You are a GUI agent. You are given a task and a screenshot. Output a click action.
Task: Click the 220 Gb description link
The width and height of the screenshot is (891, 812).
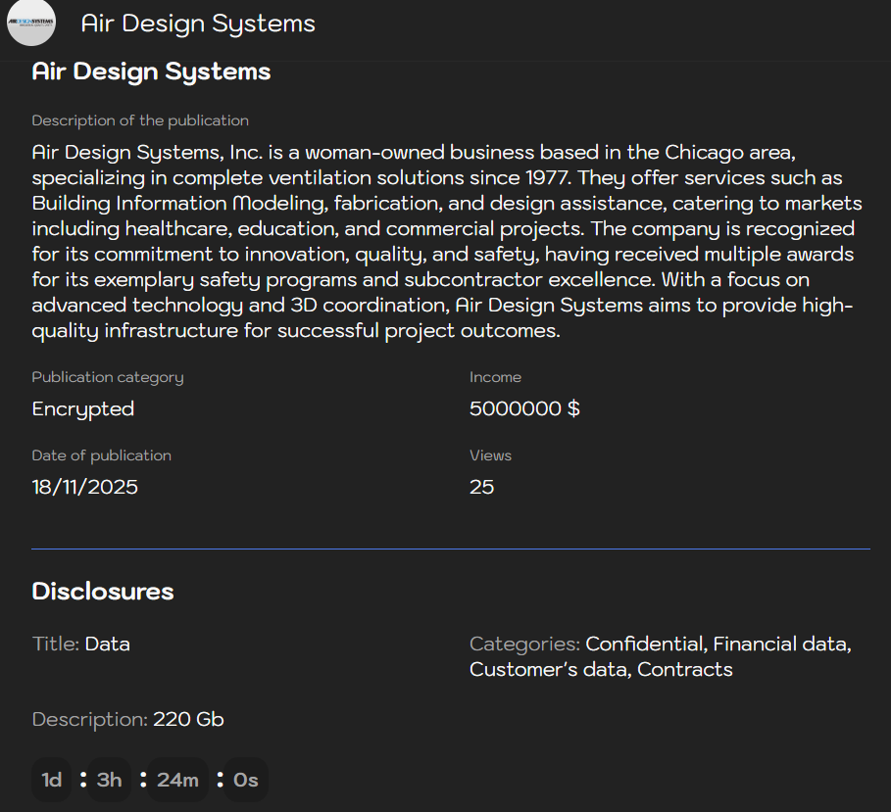tap(188, 719)
